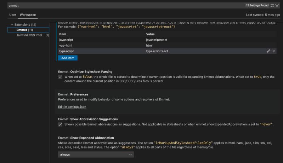Click the Last synced status text
283x163 pixels.
coord(263,15)
